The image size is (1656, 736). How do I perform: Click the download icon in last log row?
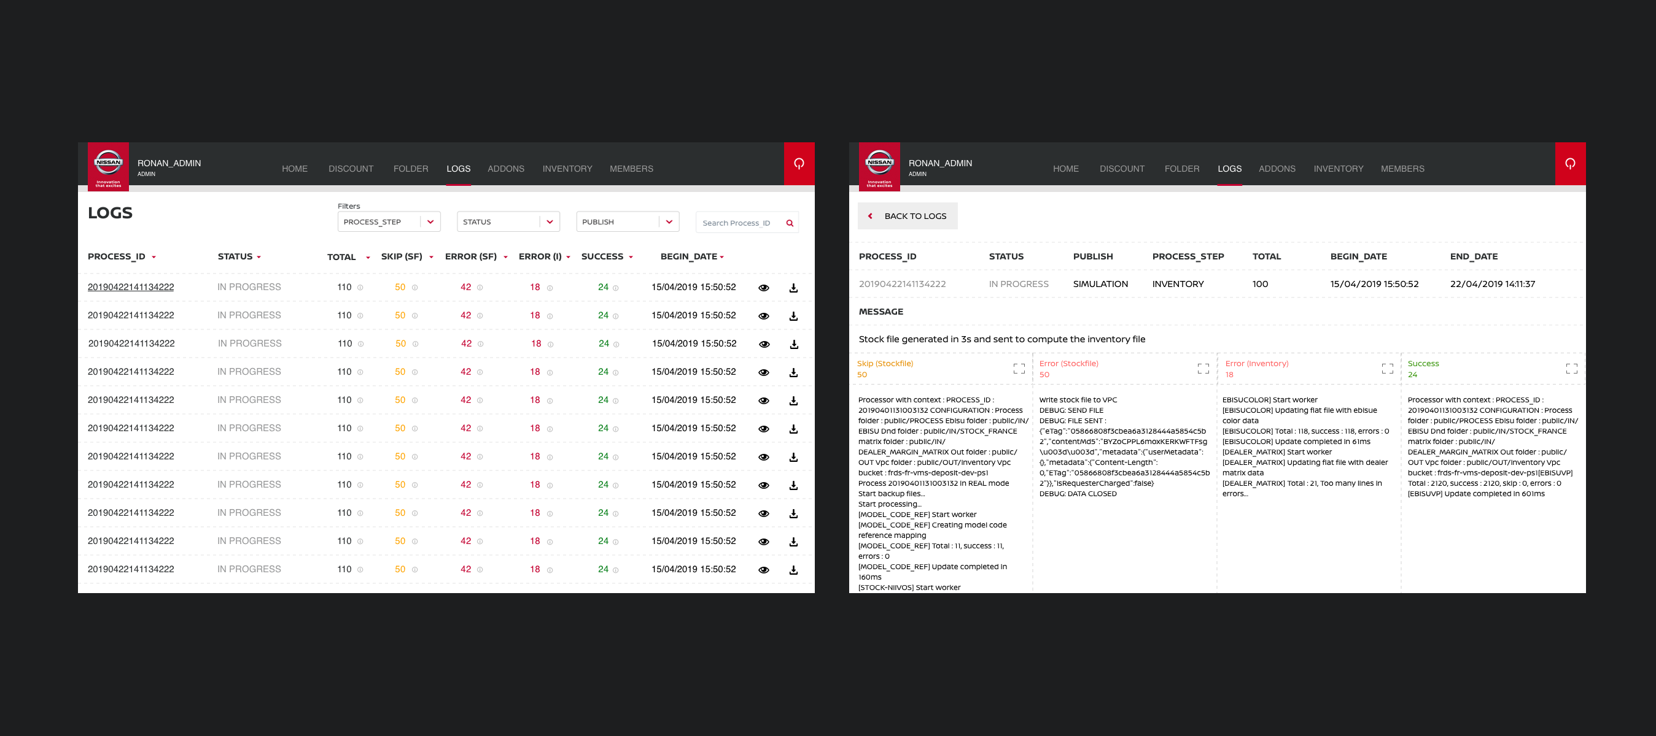(x=793, y=570)
